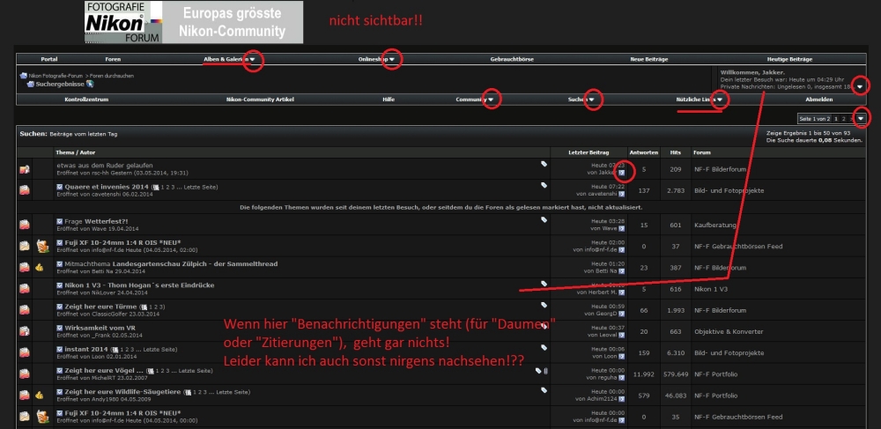Click Abmelden to log out
Screen dimensions: 881x429
coord(819,100)
